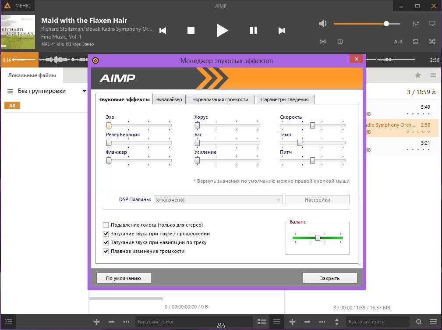Collapse the 3 / 11:59 playlist group
This screenshot has width=442, height=330.
pos(434,92)
